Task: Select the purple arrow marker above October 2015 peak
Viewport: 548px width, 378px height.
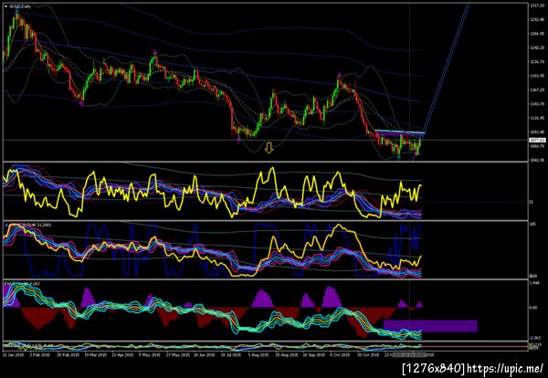Action: click(x=340, y=75)
